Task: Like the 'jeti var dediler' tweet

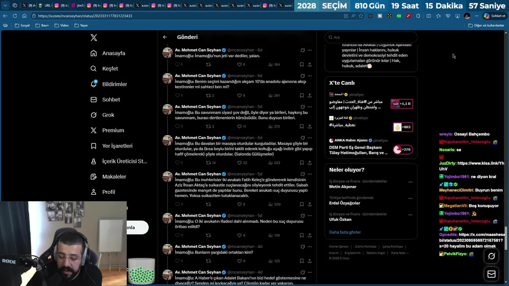Action: (x=239, y=64)
